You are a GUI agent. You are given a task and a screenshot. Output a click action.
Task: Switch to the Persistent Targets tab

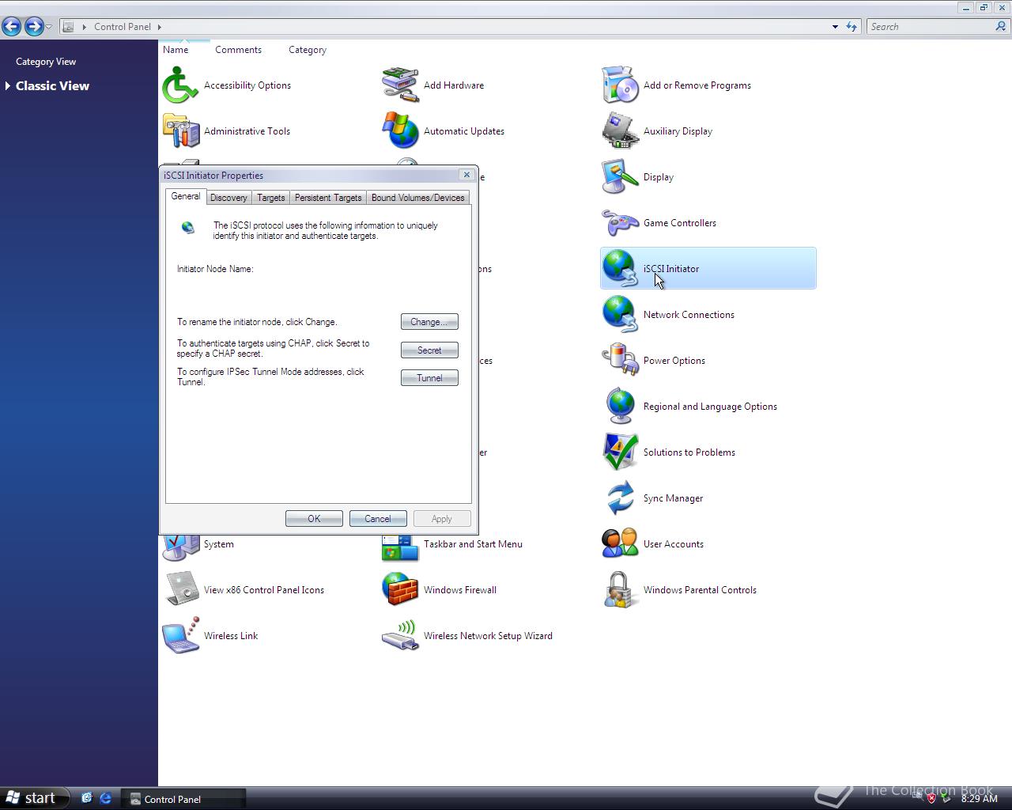click(x=328, y=198)
